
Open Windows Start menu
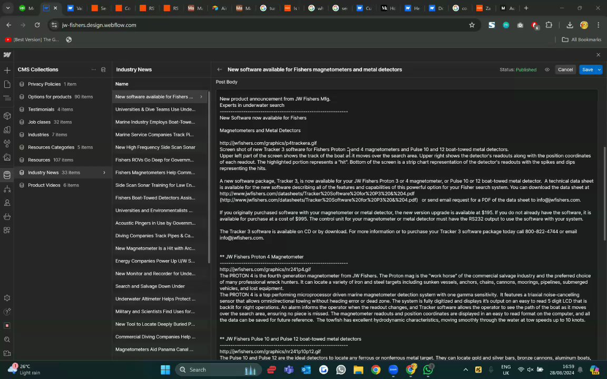tap(165, 370)
